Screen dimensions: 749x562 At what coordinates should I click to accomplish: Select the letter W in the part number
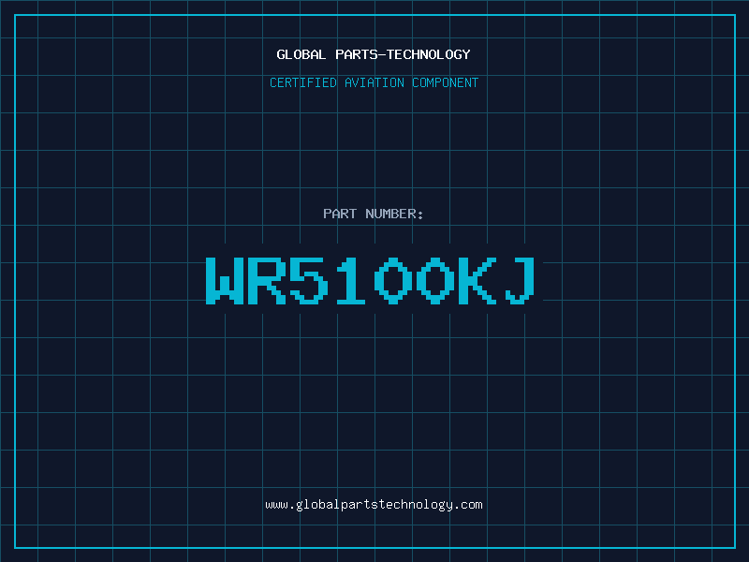click(226, 280)
